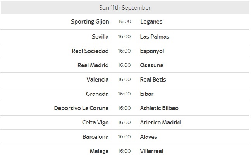The width and height of the screenshot is (251, 155).
Task: Select Leganes in the first fixture
Action: (x=151, y=22)
